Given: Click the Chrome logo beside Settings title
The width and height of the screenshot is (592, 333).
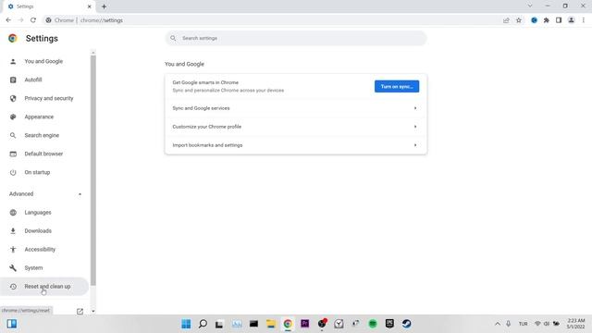Looking at the screenshot, I should [x=13, y=38].
